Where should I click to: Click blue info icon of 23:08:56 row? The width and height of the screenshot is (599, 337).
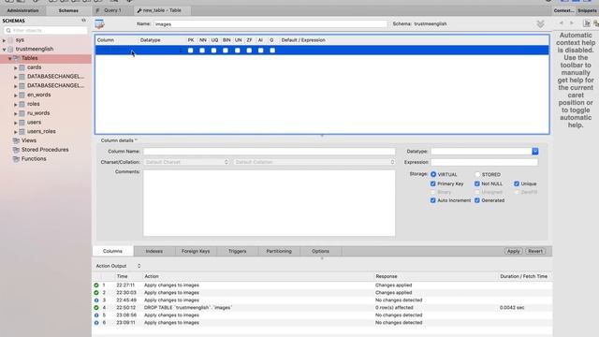coord(96,315)
